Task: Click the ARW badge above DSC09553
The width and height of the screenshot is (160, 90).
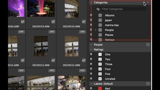Action: 52,32
